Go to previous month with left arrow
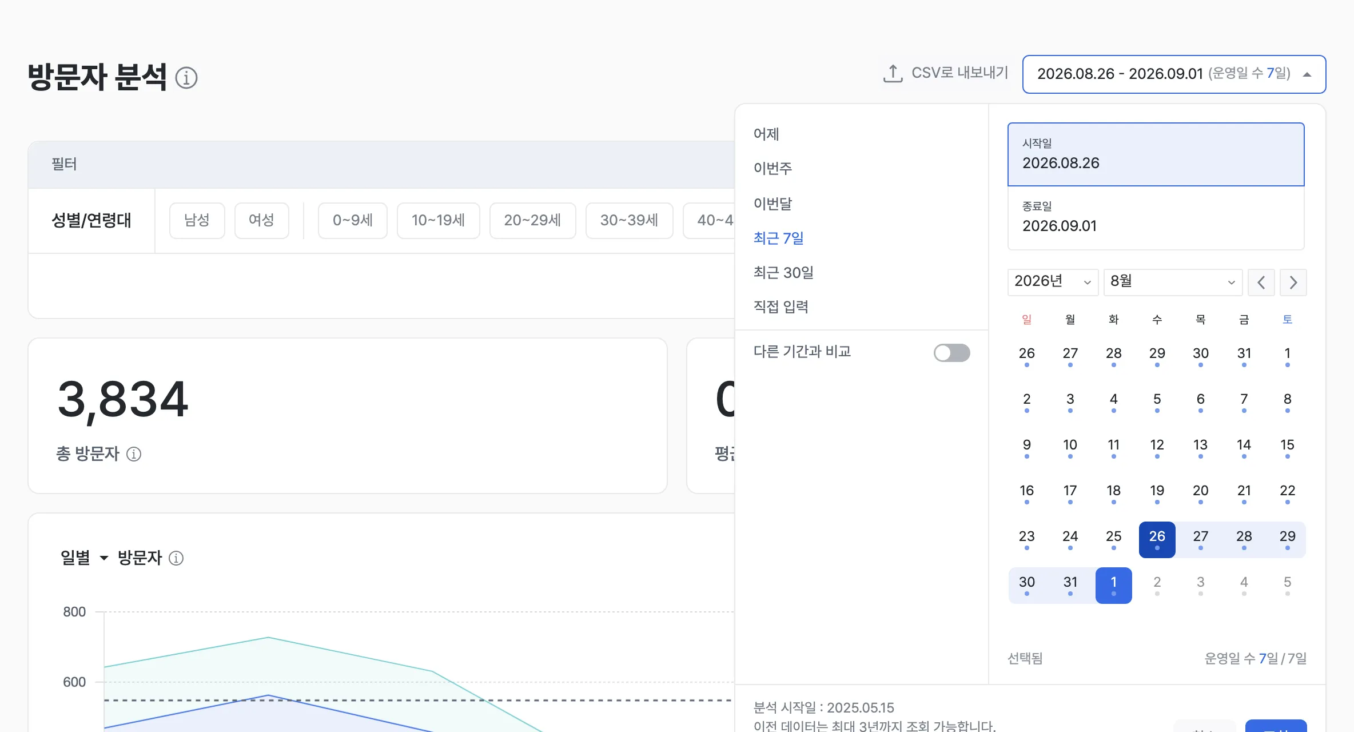This screenshot has height=732, width=1354. (x=1261, y=283)
